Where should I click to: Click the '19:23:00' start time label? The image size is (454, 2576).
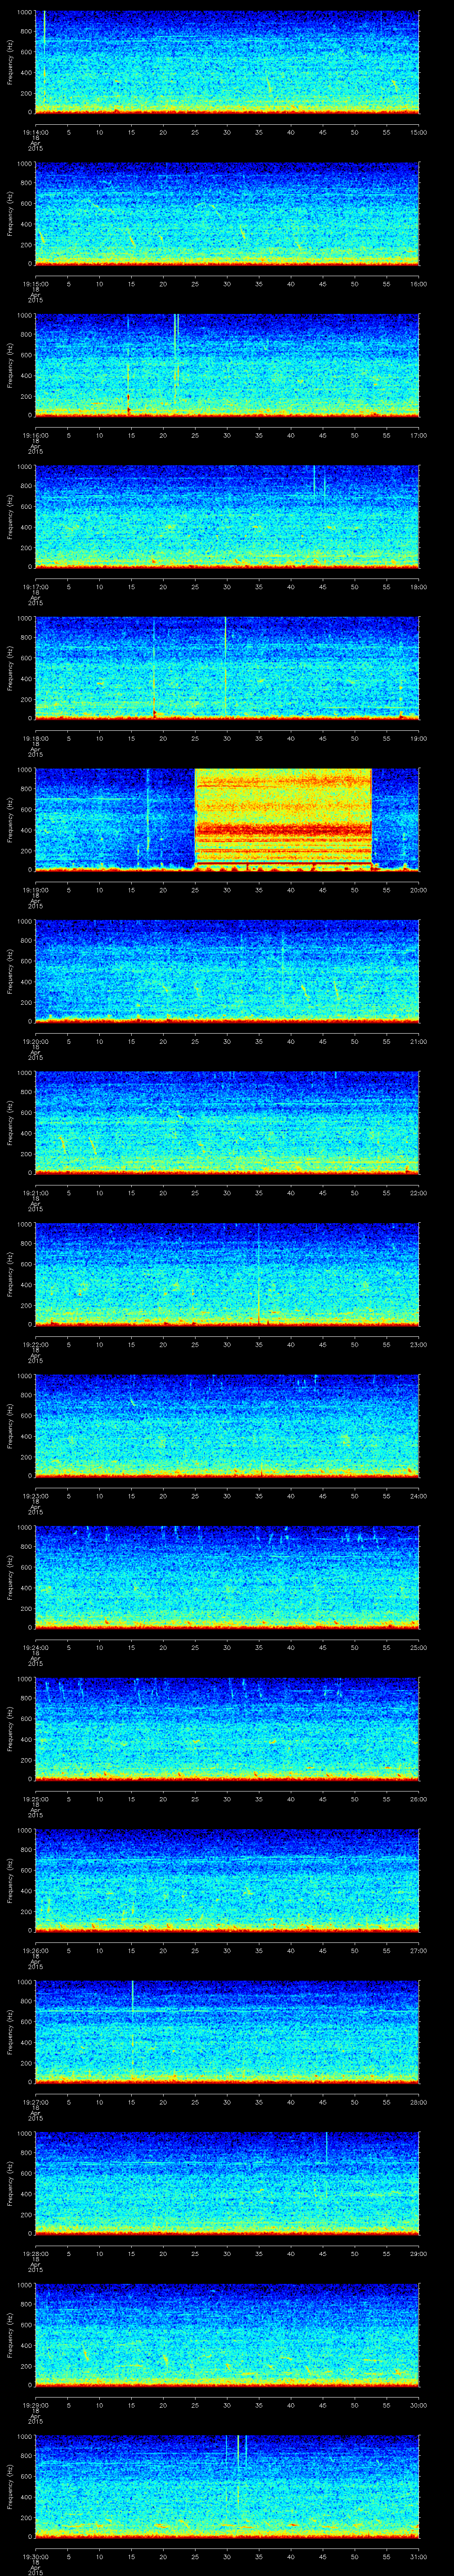coord(35,1496)
